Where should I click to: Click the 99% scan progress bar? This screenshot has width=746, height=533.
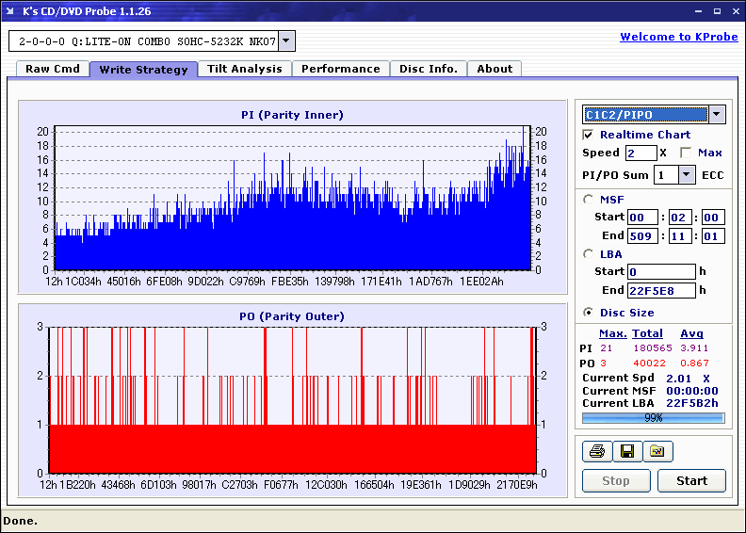pos(653,417)
